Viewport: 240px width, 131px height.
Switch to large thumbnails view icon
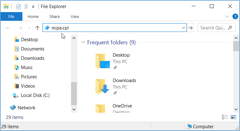pyautogui.click(x=233, y=117)
